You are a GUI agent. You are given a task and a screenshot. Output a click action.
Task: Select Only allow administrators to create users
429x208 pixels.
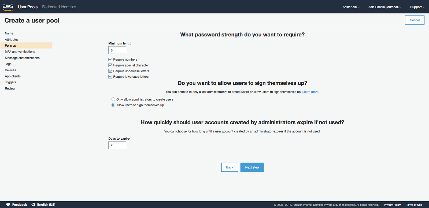113,99
